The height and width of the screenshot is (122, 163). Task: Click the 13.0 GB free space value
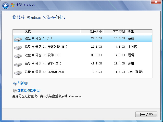[119, 38]
